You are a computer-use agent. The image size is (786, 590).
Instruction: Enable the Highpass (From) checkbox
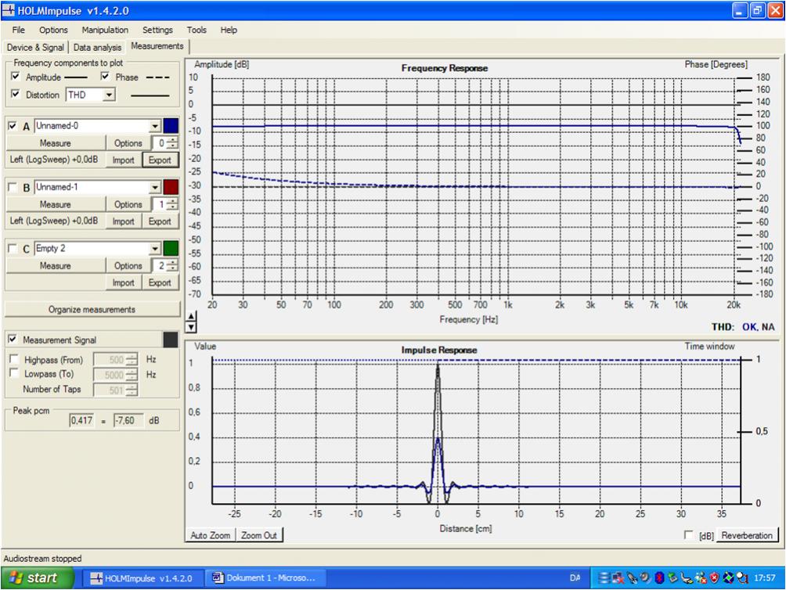(14, 359)
